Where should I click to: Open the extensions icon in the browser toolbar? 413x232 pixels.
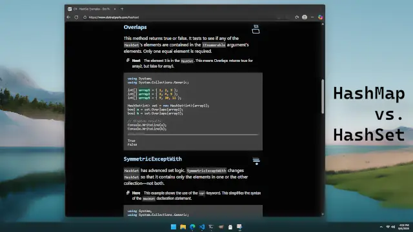coord(297,17)
